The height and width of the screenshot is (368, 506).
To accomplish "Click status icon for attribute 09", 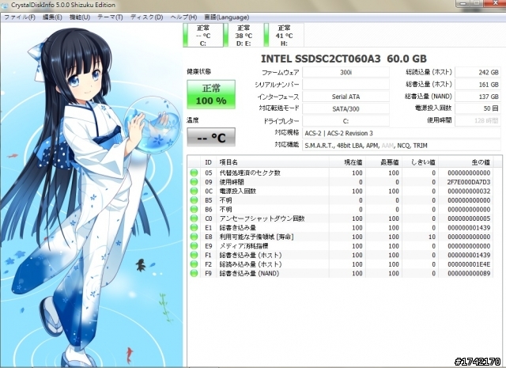I will [x=194, y=181].
